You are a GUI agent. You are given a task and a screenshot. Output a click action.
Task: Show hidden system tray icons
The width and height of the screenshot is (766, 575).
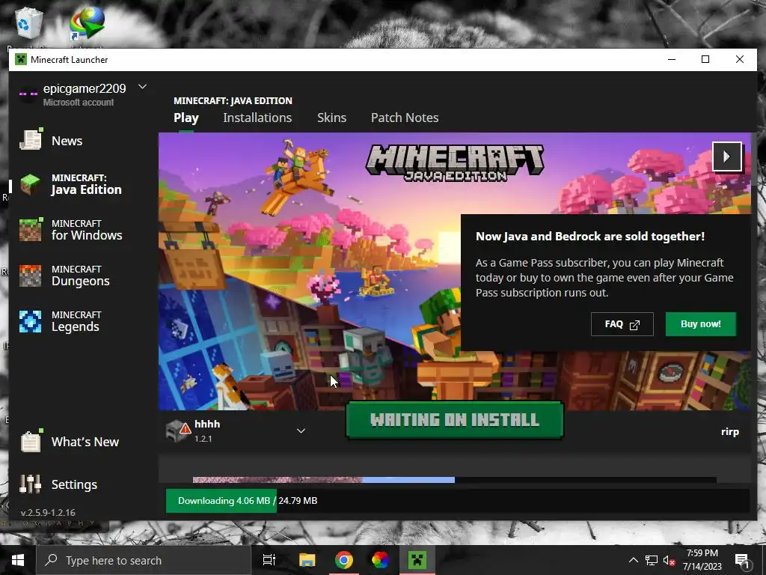(633, 560)
